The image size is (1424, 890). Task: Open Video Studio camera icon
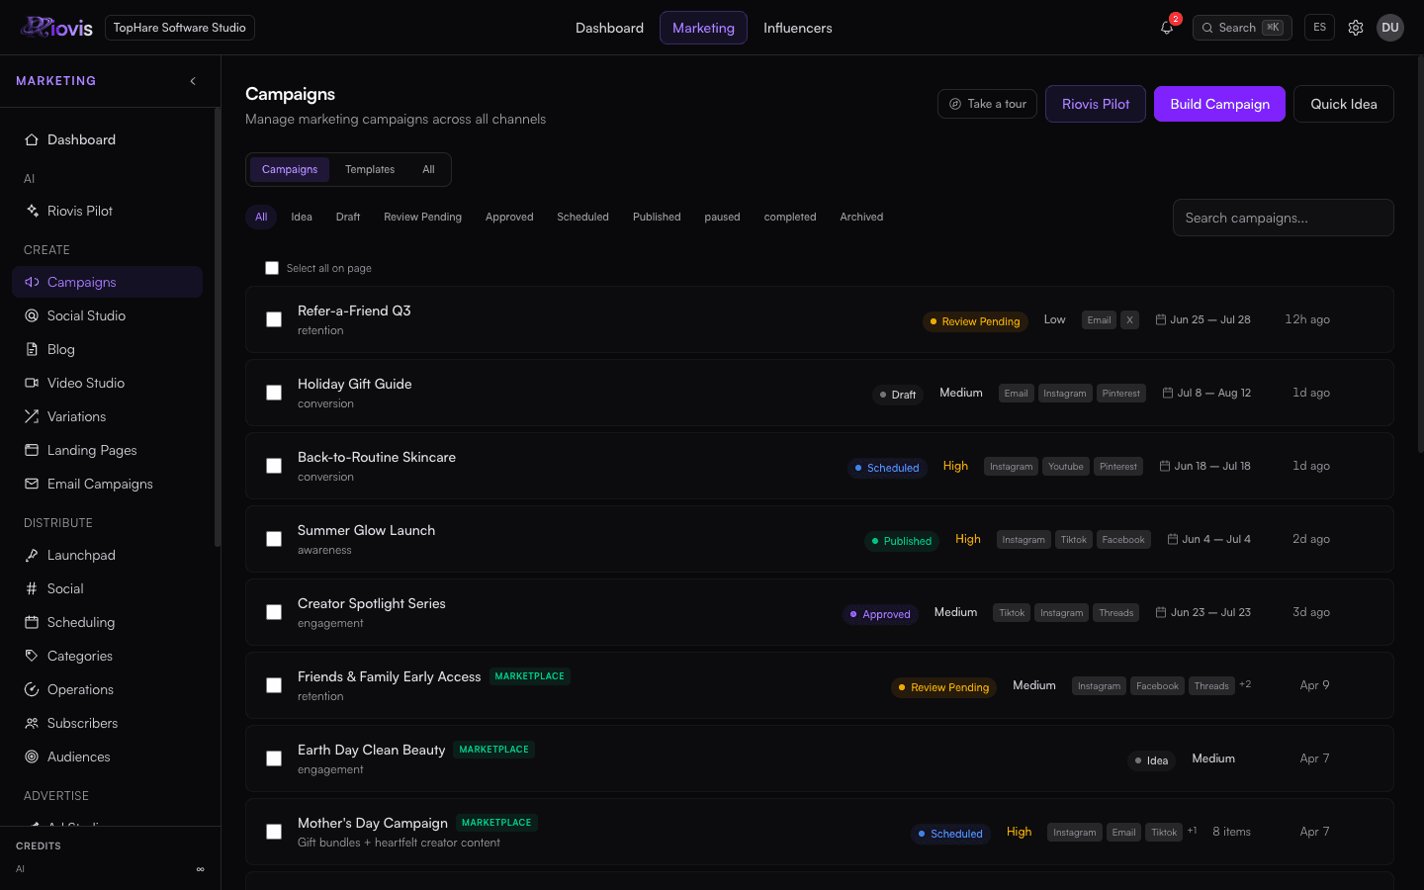point(32,383)
